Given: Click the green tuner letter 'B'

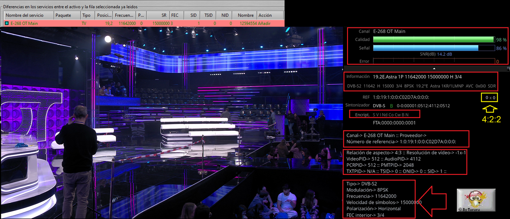Looking at the screenshot, I should 391,106.
